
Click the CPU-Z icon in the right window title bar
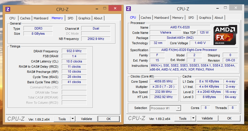[x=128, y=9]
